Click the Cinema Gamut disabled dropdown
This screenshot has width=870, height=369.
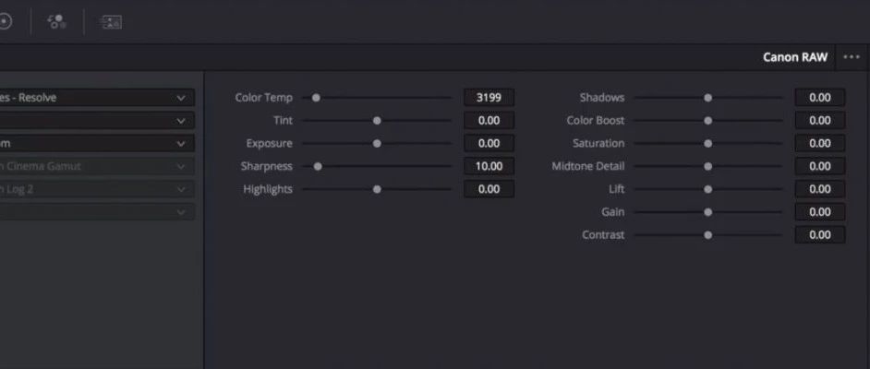[97, 166]
